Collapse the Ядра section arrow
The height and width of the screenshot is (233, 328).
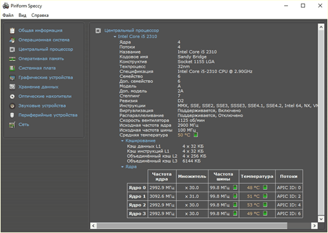[122, 167]
